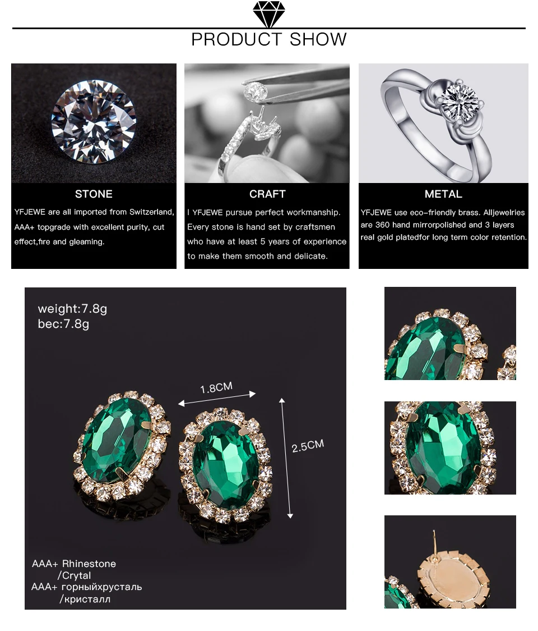Click the black diamond logo icon
Screen dimensions: 538x631
pos(269,14)
